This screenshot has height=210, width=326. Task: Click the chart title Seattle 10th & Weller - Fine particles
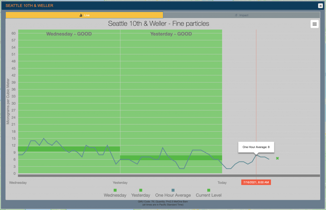(159, 24)
